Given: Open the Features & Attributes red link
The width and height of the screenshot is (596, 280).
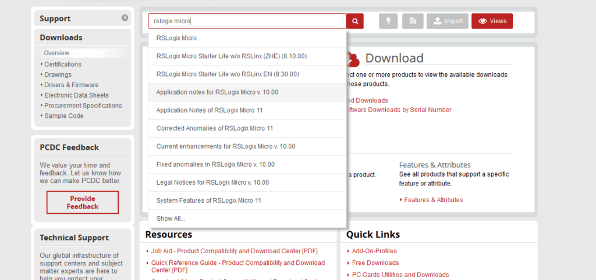Looking at the screenshot, I should [x=433, y=200].
